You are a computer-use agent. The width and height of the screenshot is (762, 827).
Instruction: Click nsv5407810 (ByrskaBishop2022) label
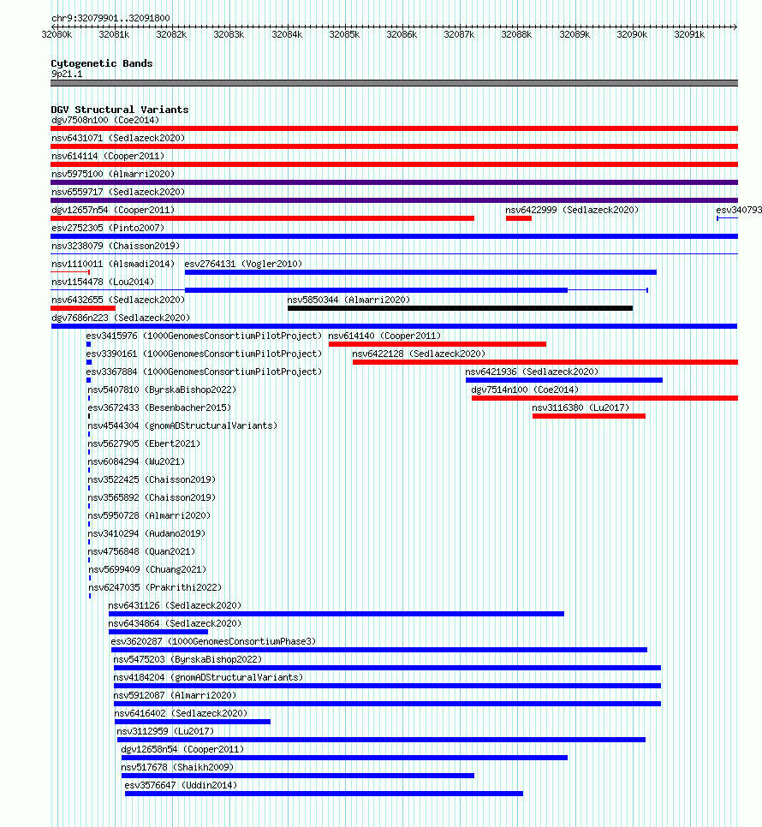[162, 390]
